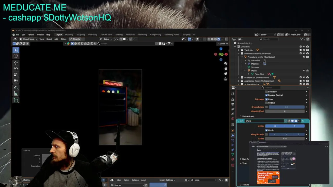Expand the Trash bin collection
The width and height of the screenshot is (333, 187).
(239, 50)
